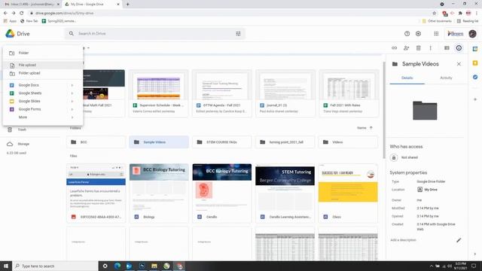Viewport: 482px width, 271px height.
Task: Expand the Google Sheets submenu arrow
Action: pyautogui.click(x=72, y=93)
